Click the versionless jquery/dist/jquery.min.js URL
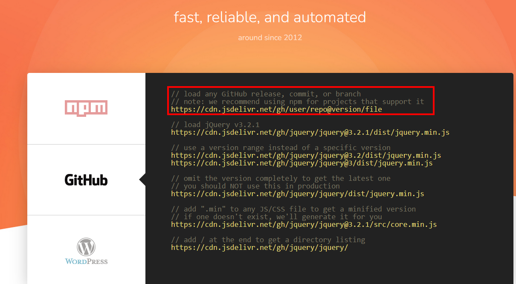 click(x=297, y=194)
